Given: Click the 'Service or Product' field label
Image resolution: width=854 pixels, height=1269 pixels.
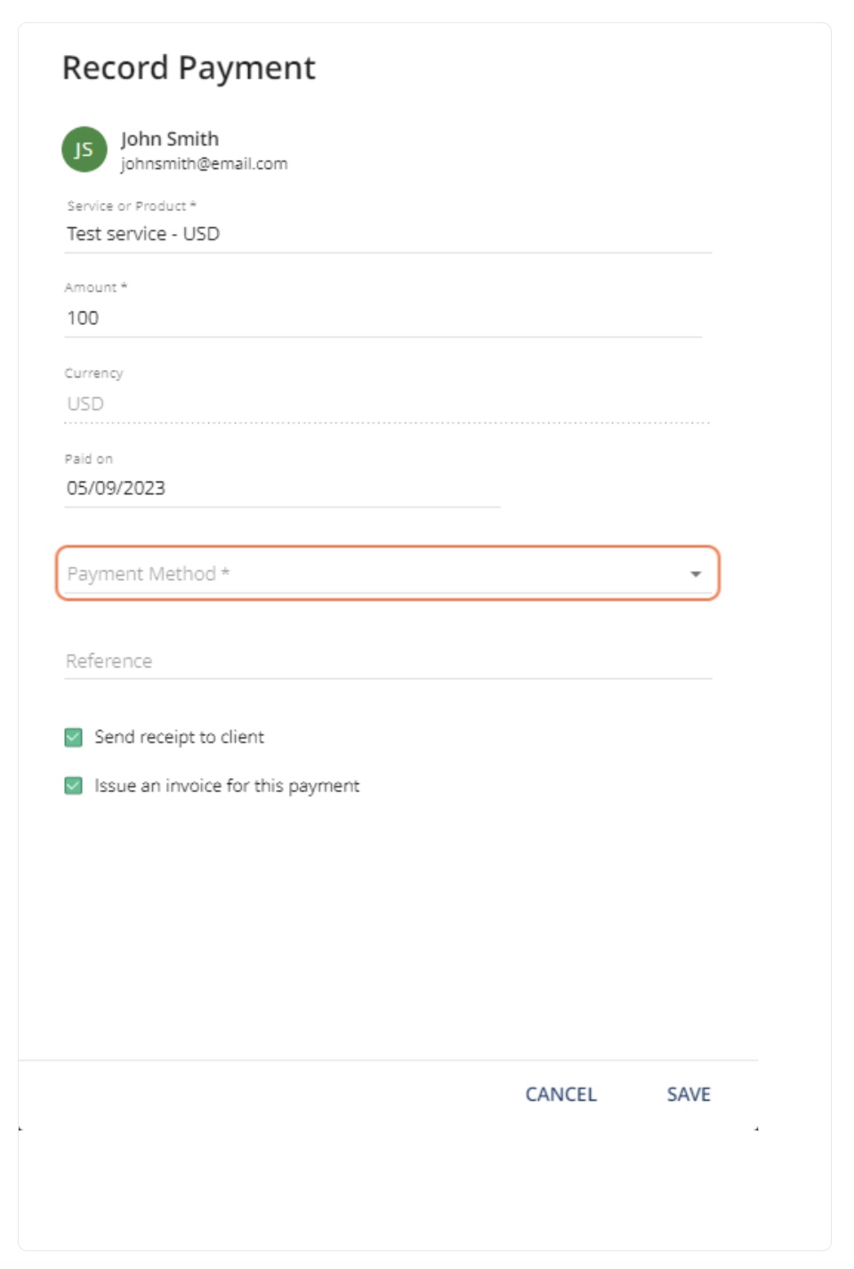Looking at the screenshot, I should tap(131, 206).
